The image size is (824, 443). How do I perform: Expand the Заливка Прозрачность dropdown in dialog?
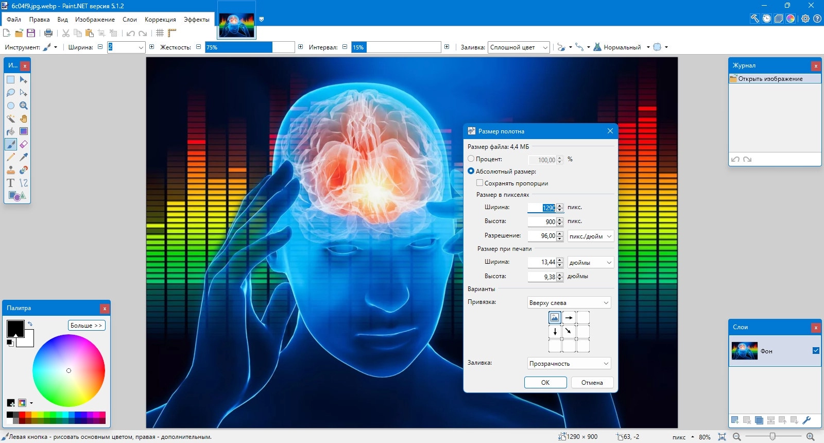pyautogui.click(x=569, y=364)
